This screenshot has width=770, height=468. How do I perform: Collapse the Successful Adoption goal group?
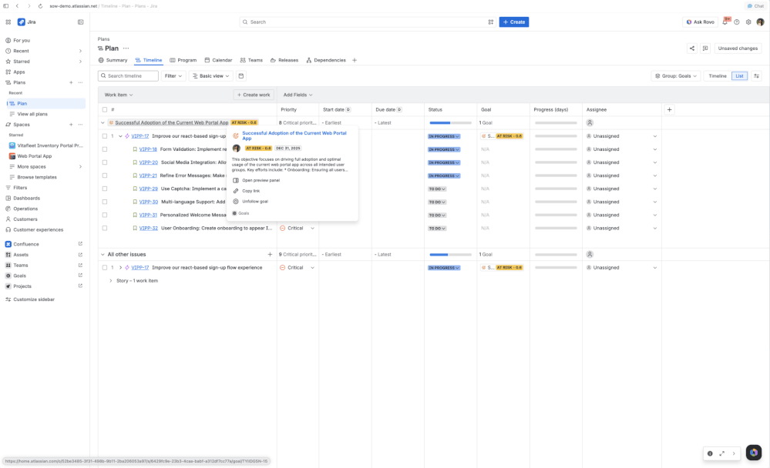pyautogui.click(x=103, y=122)
